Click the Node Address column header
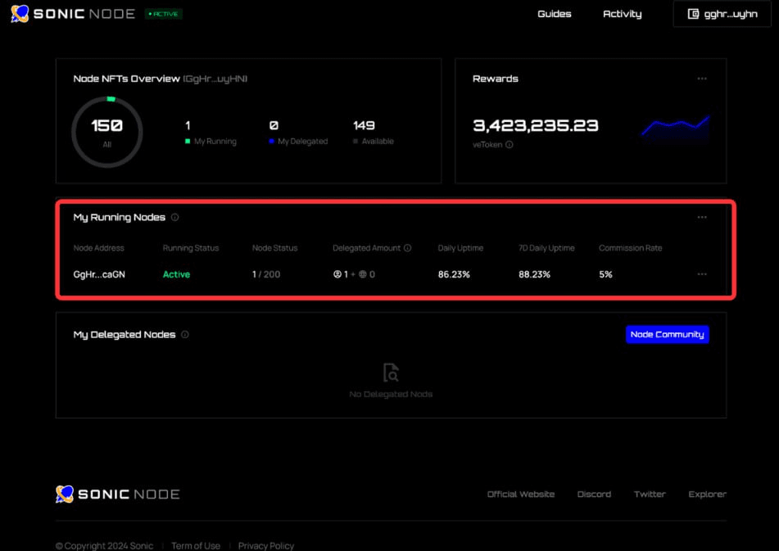 click(99, 248)
